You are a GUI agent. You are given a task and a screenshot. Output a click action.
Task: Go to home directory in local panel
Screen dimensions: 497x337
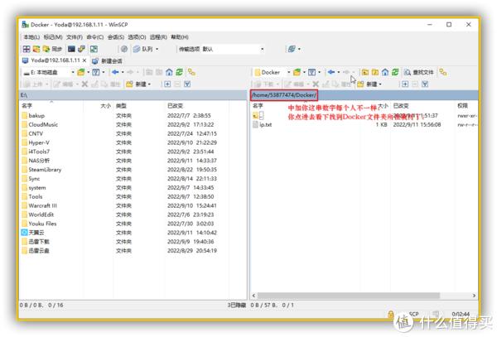pos(169,72)
